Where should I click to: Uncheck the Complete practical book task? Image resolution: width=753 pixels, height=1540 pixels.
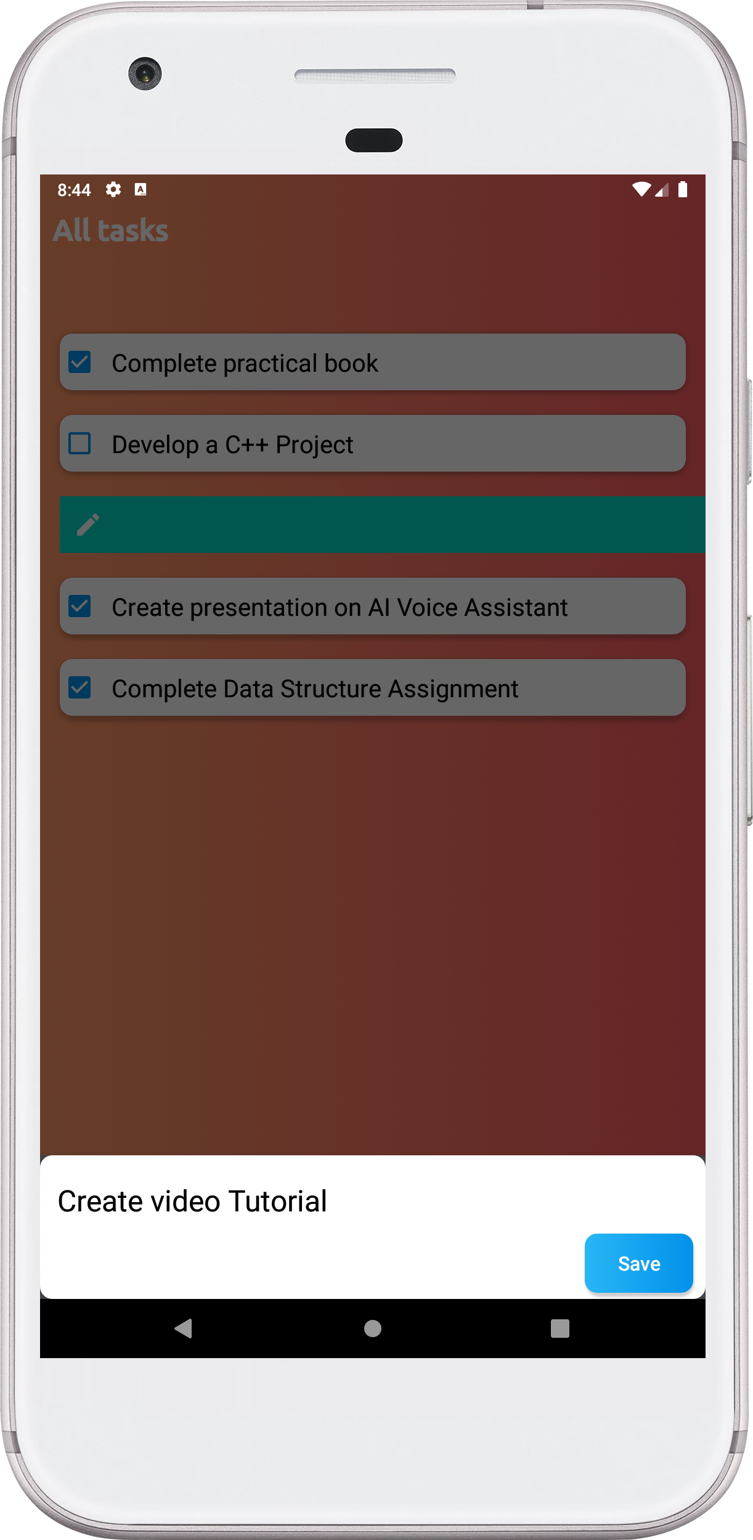click(x=79, y=362)
